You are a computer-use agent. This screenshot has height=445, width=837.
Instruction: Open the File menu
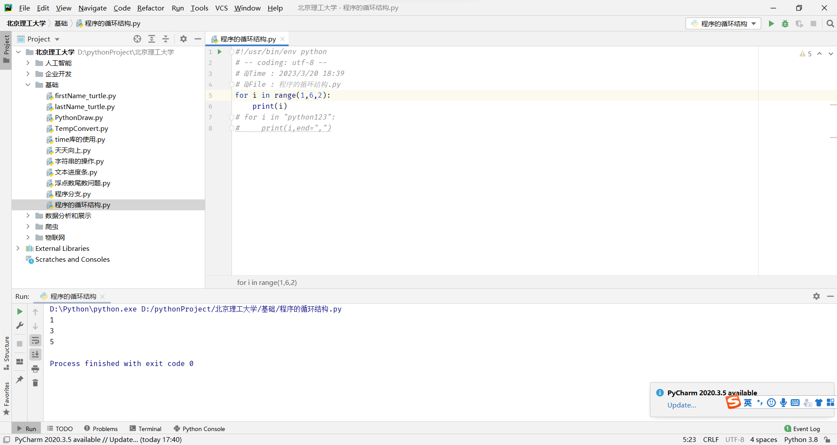[24, 8]
